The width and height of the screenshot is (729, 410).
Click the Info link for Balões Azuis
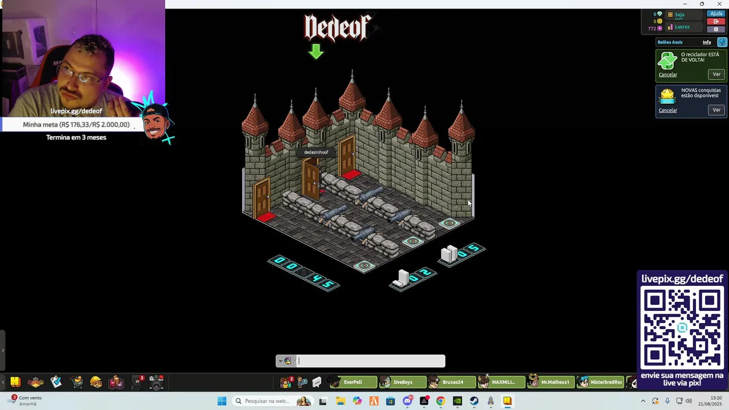coord(707,42)
